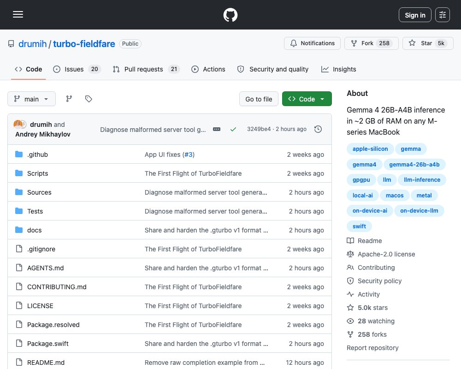Open the Sources folder
The image size is (461, 369).
pyautogui.click(x=39, y=192)
